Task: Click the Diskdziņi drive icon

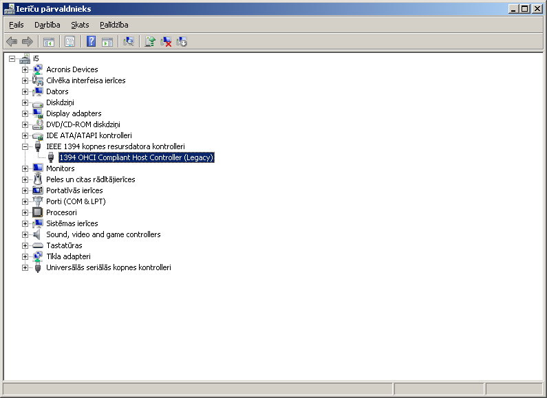Action: coord(38,103)
